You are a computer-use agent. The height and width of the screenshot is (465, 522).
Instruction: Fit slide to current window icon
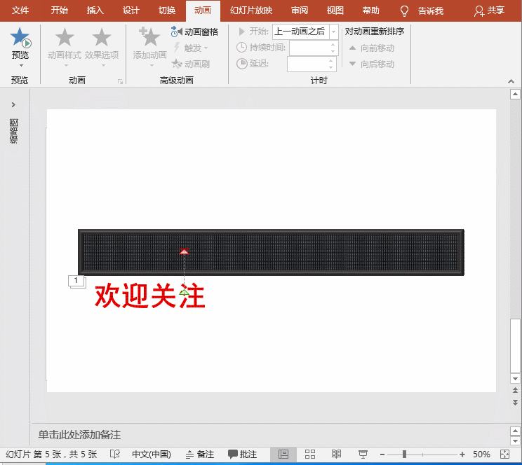504,454
